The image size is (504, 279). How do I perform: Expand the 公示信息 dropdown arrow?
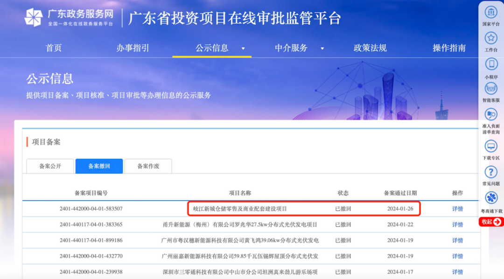click(243, 48)
